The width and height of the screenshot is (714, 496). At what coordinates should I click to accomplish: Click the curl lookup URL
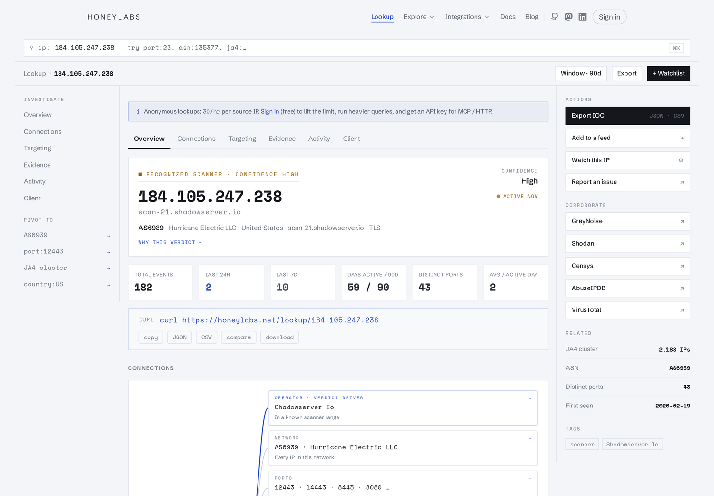click(269, 320)
